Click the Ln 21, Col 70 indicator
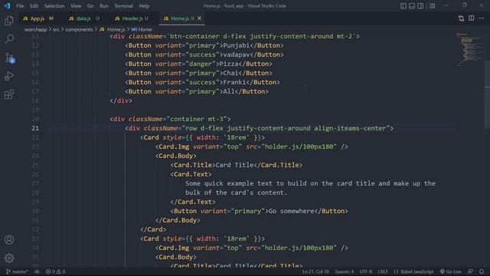Image resolution: width=490 pixels, height=276 pixels. pos(315,271)
